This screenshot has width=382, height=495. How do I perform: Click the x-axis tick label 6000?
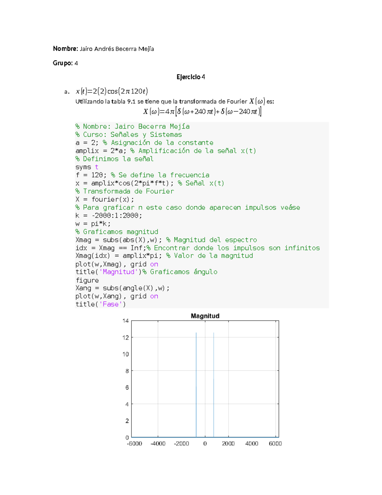275,444
